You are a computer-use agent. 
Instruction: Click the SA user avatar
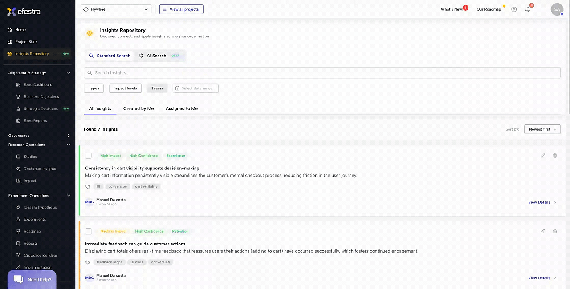click(x=557, y=9)
